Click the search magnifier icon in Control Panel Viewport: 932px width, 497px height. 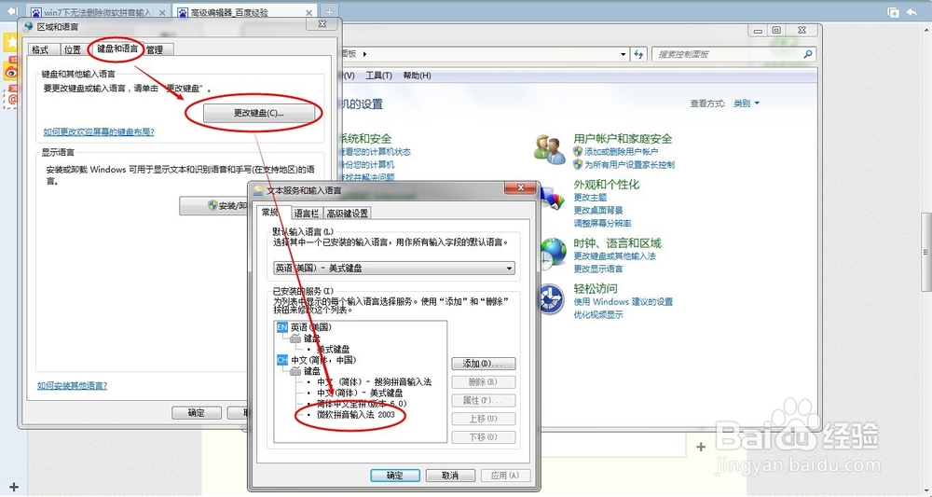(x=808, y=54)
